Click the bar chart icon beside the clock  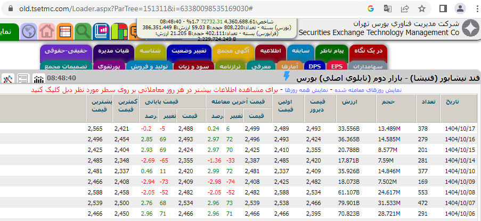(39, 79)
